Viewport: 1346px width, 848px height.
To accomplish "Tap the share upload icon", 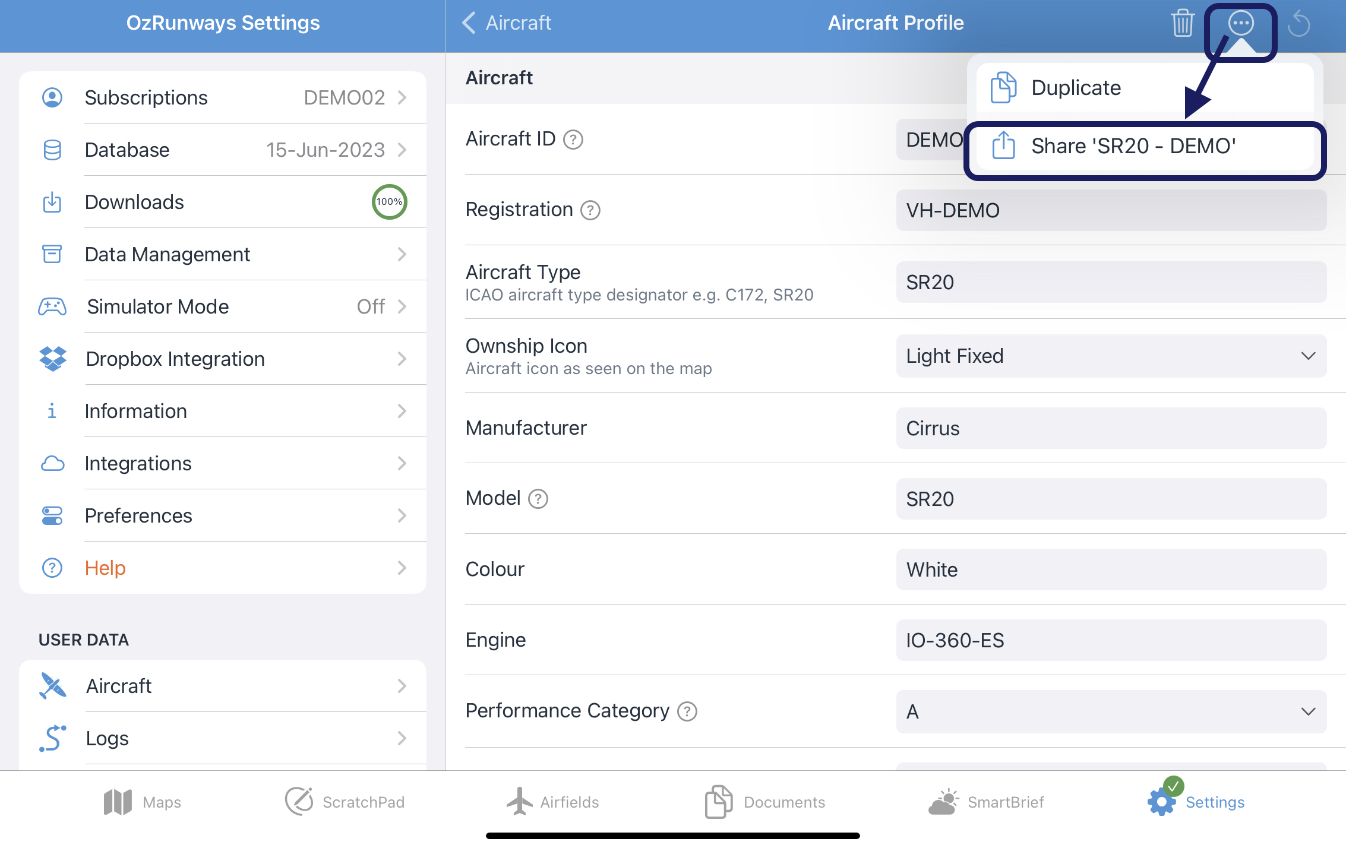I will (x=1003, y=145).
